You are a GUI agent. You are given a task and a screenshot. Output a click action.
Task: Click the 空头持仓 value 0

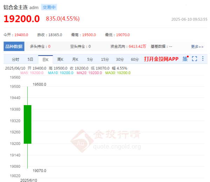[x=90, y=46]
